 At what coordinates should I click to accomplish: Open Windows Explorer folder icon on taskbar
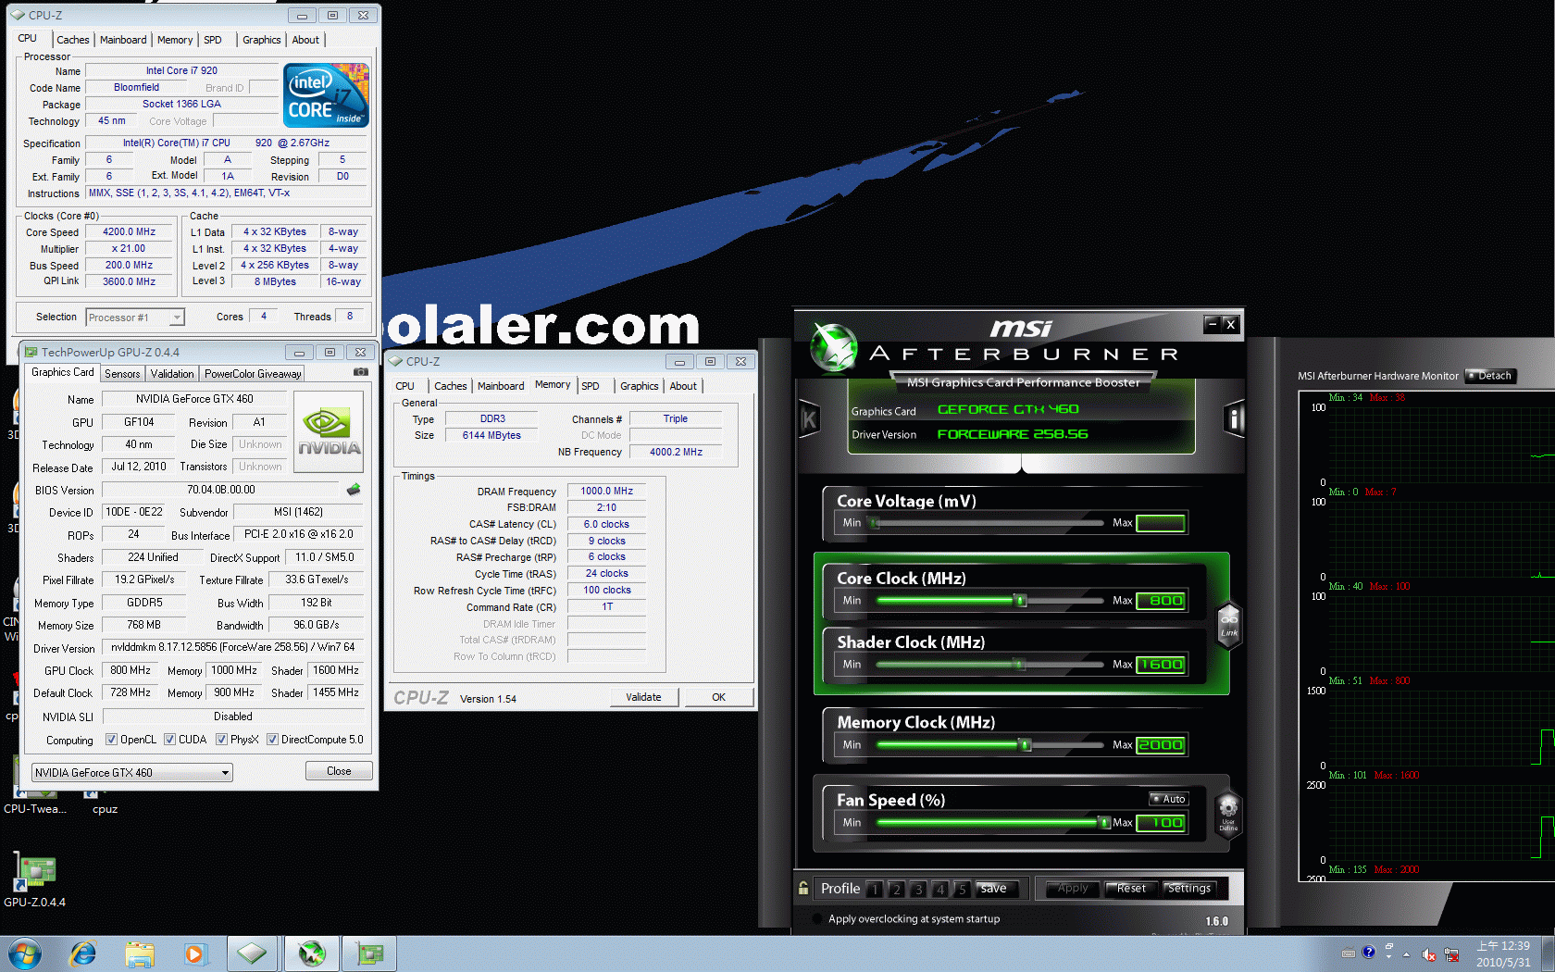pyautogui.click(x=140, y=953)
